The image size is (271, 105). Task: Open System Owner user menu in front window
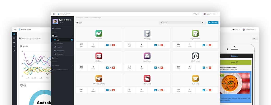210,14
